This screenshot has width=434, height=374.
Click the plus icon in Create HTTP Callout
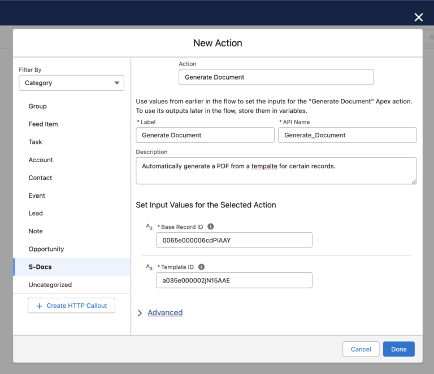click(x=40, y=306)
